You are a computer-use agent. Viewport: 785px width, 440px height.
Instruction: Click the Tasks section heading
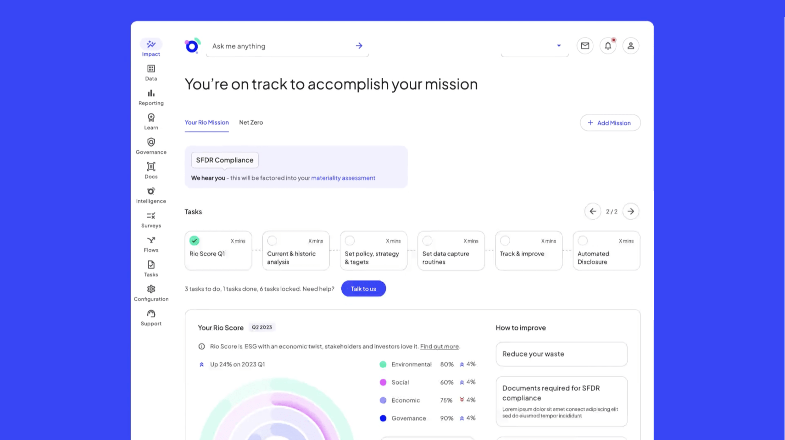pos(193,212)
